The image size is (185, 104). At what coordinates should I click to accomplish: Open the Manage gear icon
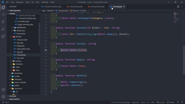pos(3,97)
